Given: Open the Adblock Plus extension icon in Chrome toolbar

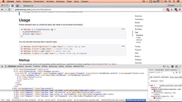Looking at the screenshot, I should click(168, 10).
